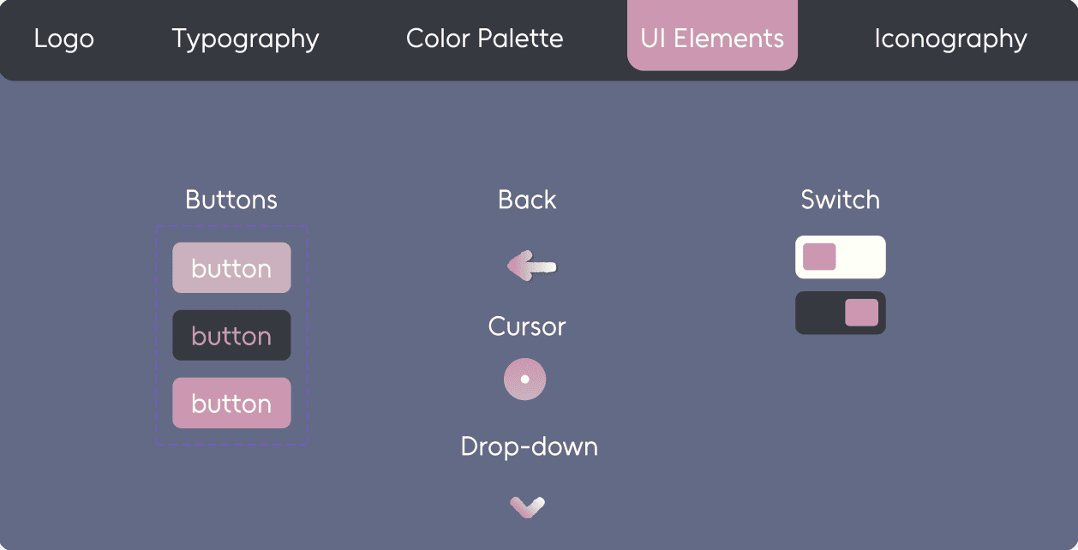
Task: Click the solid pink bottom button
Action: (231, 403)
